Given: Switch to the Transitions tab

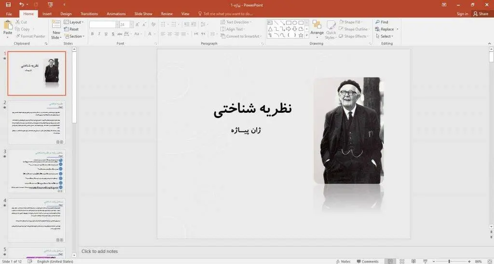Looking at the screenshot, I should click(89, 14).
